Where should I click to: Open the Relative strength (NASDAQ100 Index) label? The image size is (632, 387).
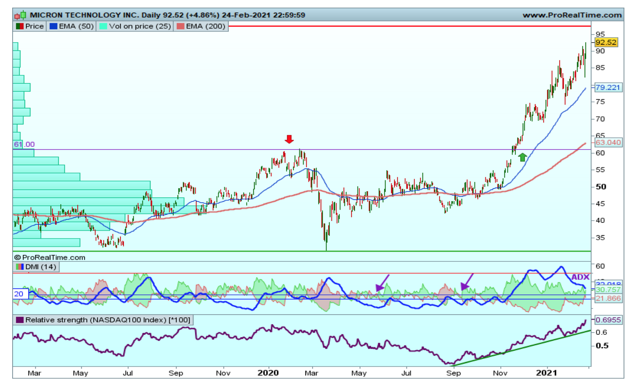[x=108, y=320]
